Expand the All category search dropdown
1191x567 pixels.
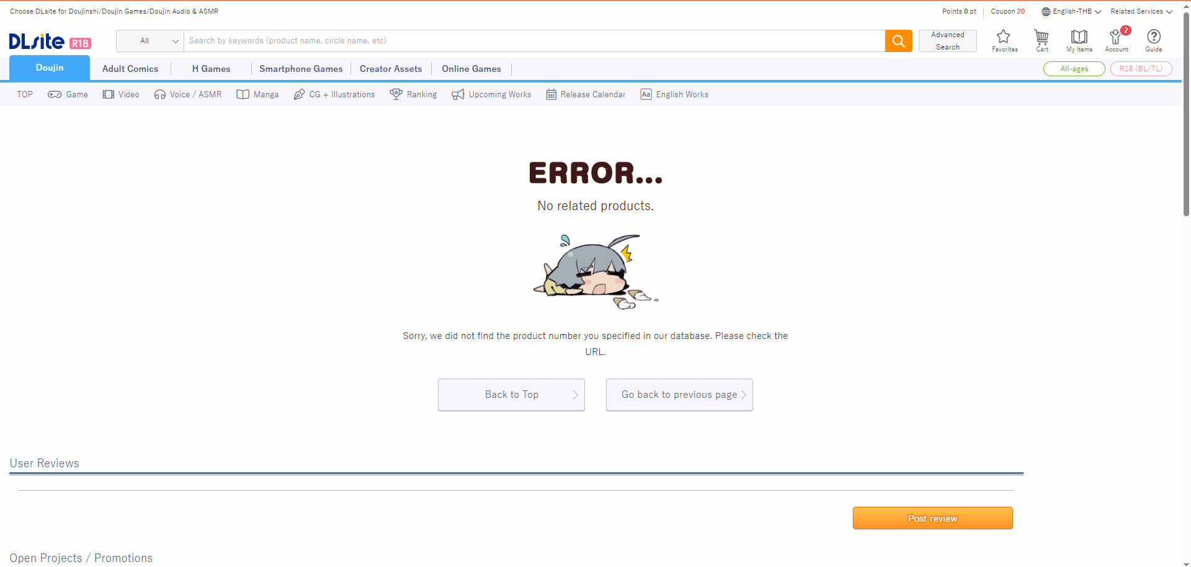click(150, 41)
